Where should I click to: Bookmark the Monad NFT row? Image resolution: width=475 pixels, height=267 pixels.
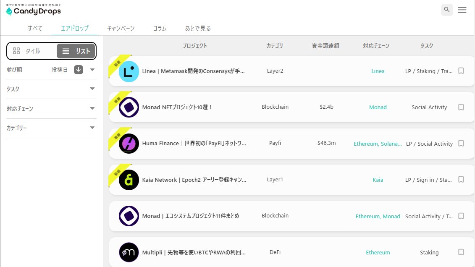[461, 107]
